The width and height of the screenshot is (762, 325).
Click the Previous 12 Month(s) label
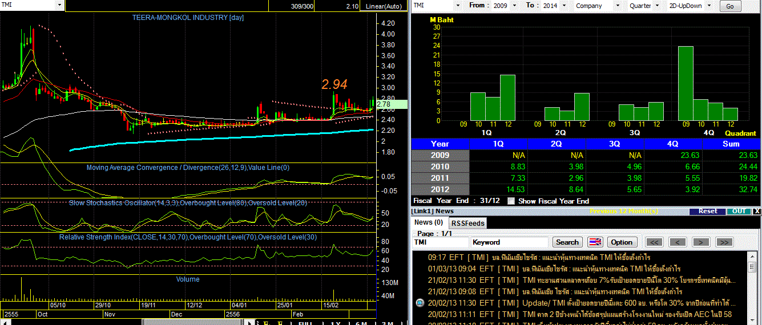click(623, 211)
